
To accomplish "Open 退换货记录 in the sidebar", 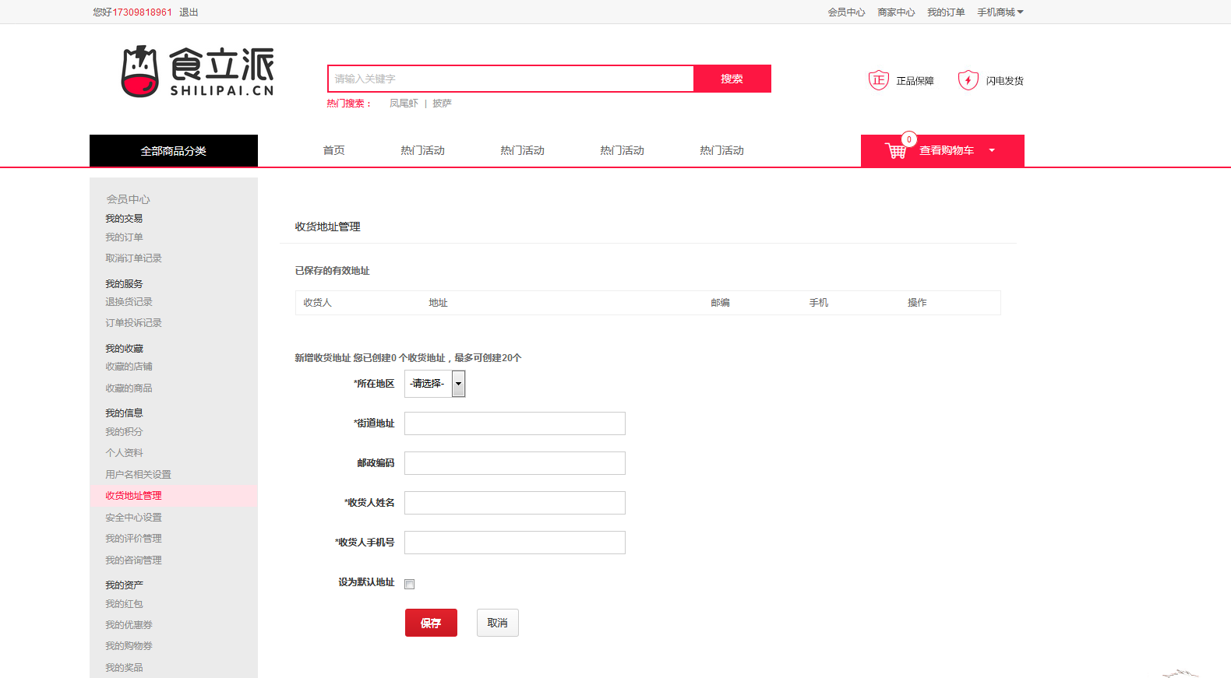I will (x=129, y=302).
